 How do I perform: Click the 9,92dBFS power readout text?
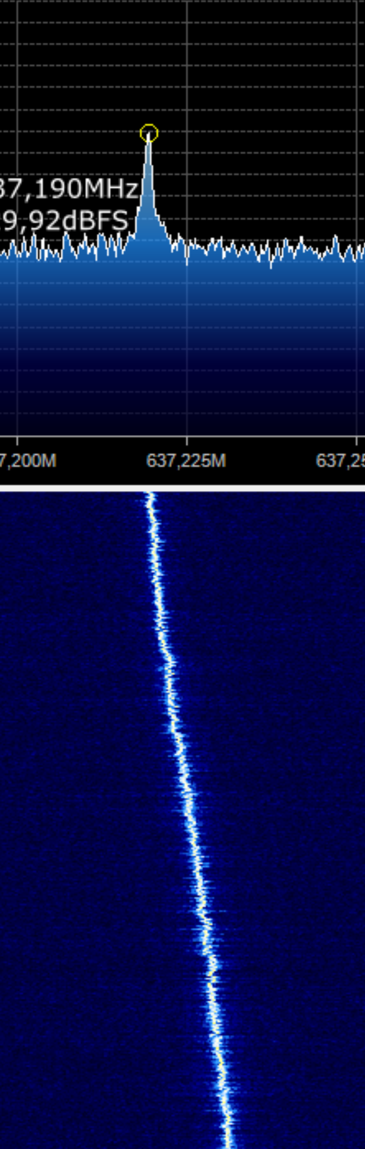click(64, 220)
